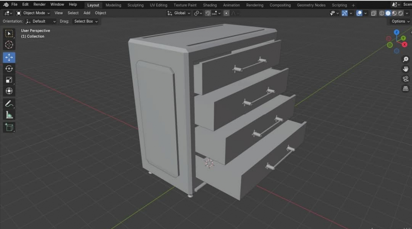Open the Add menu in viewport header

pyautogui.click(x=87, y=13)
